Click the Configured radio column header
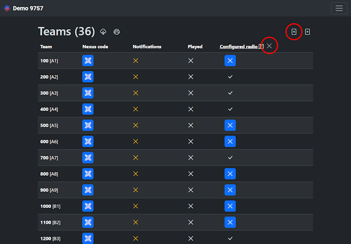Image resolution: width=351 pixels, height=244 pixels. coord(238,47)
